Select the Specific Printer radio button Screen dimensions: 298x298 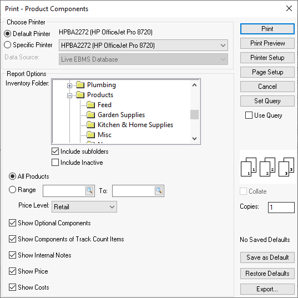7,45
